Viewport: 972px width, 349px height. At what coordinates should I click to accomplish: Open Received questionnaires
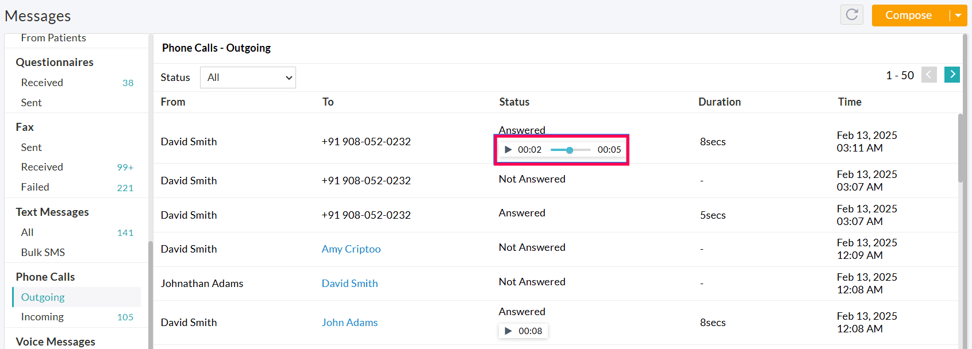click(x=42, y=83)
